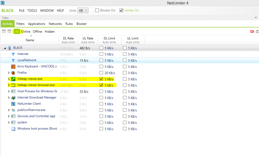
Task: Show Offline items only
Action: coord(37,31)
